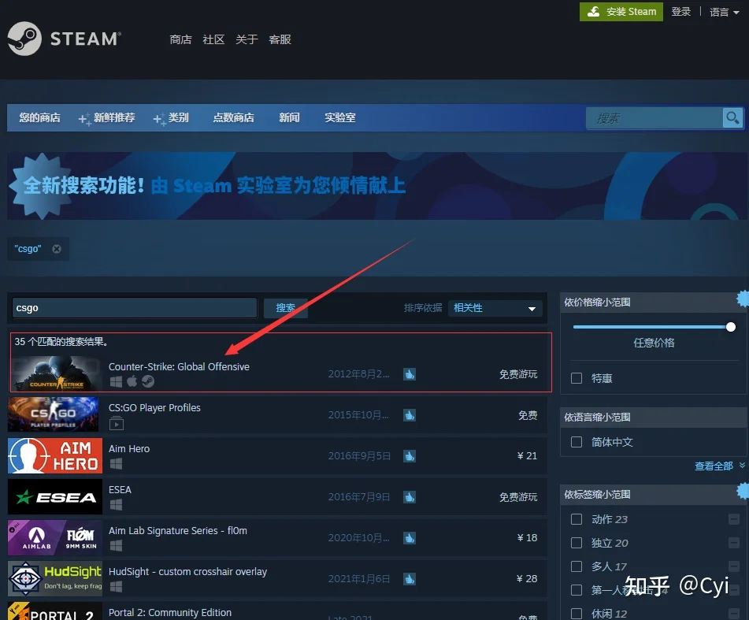Click the Steam logo in header

pyautogui.click(x=65, y=39)
